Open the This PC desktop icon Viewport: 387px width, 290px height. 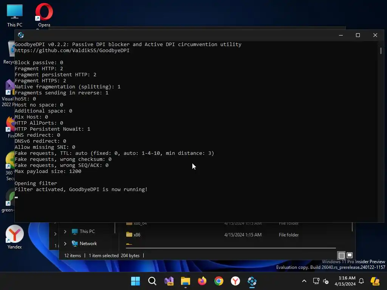(15, 15)
